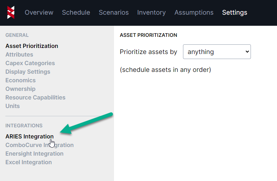Click the red app logo icon

pyautogui.click(x=11, y=13)
